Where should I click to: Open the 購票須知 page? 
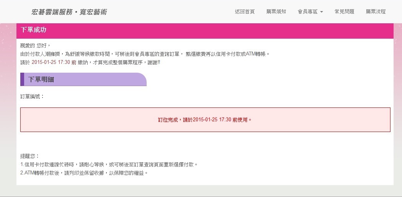[x=276, y=11]
